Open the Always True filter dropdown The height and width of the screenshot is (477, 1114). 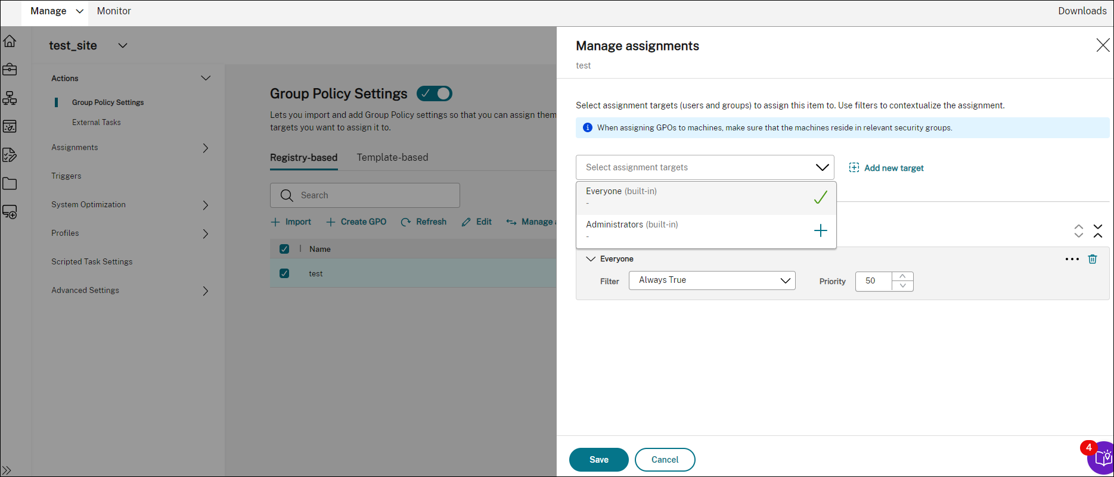712,280
